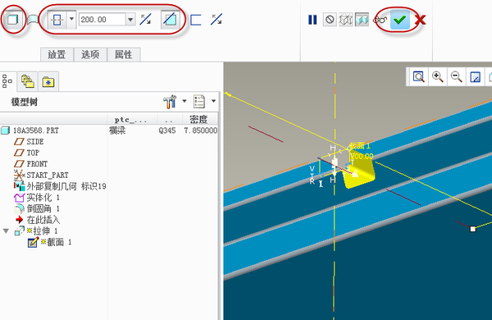Toggle the thicken sketch option
Screen dimensions: 492x320
(x=196, y=20)
